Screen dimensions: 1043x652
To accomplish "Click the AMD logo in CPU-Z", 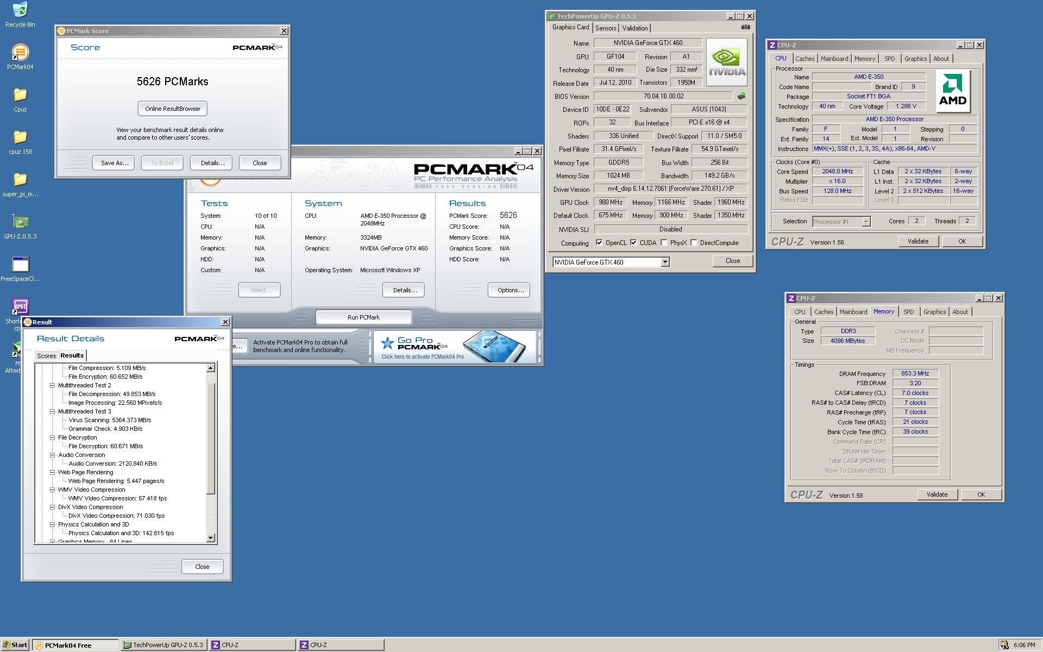I will [x=953, y=91].
